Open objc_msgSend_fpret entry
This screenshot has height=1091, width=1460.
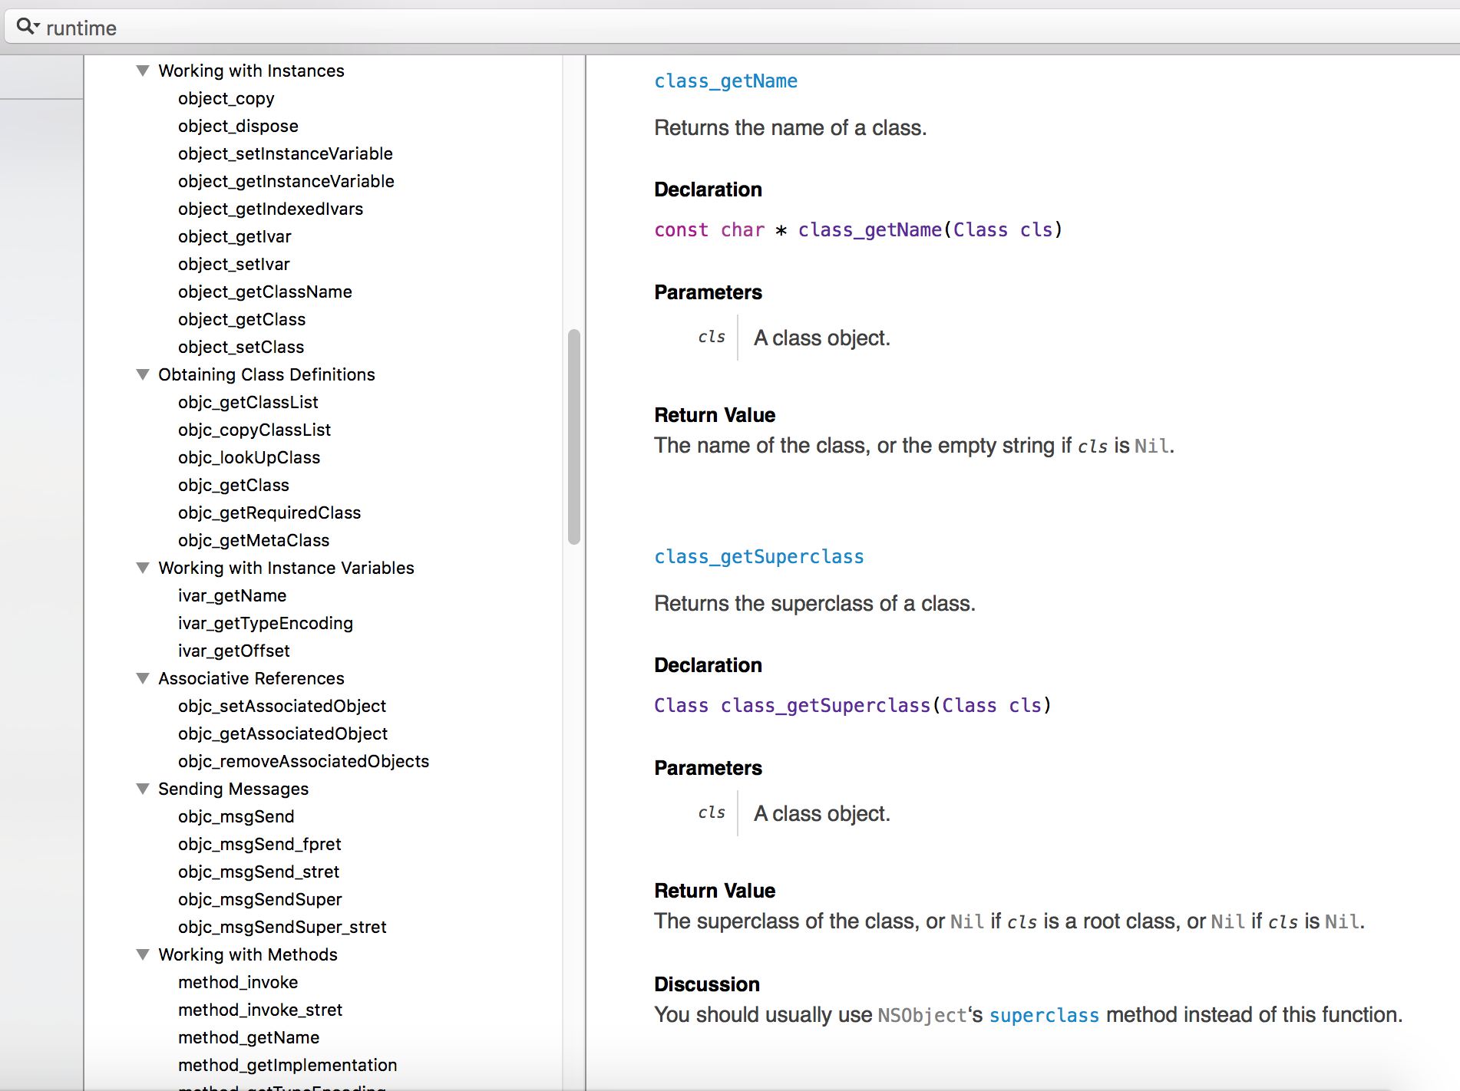click(259, 845)
